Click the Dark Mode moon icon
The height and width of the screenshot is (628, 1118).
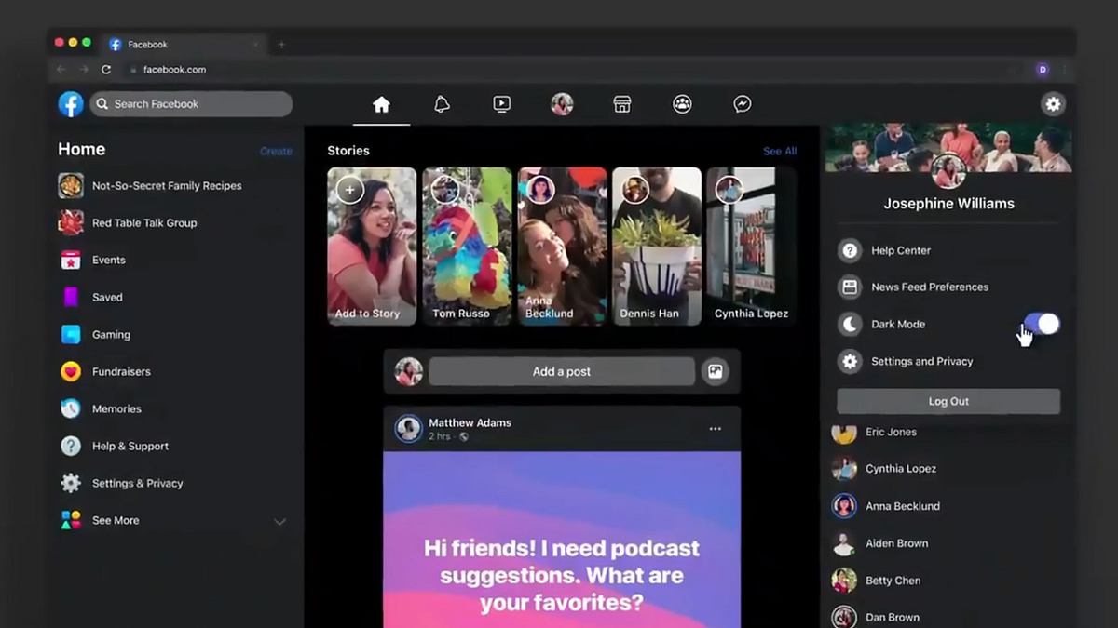(x=850, y=325)
